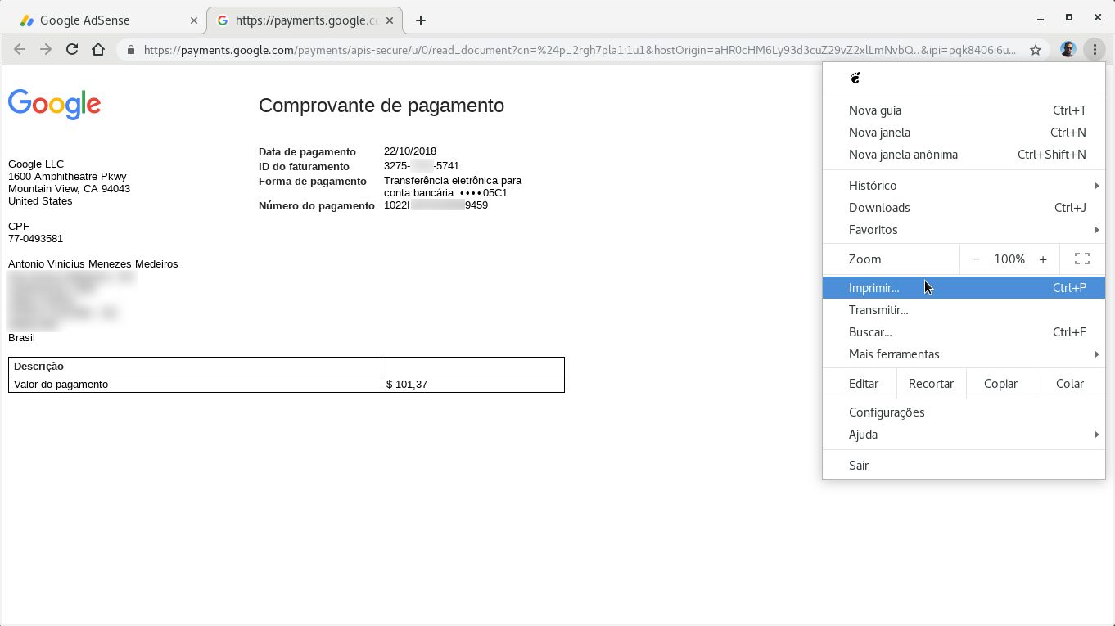Reload the current page
Screen dimensions: 1115x626
tap(72, 50)
